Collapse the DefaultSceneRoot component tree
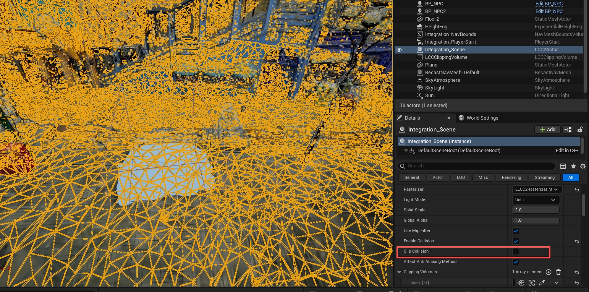Viewport: 589px width, 292px height. [x=406, y=151]
